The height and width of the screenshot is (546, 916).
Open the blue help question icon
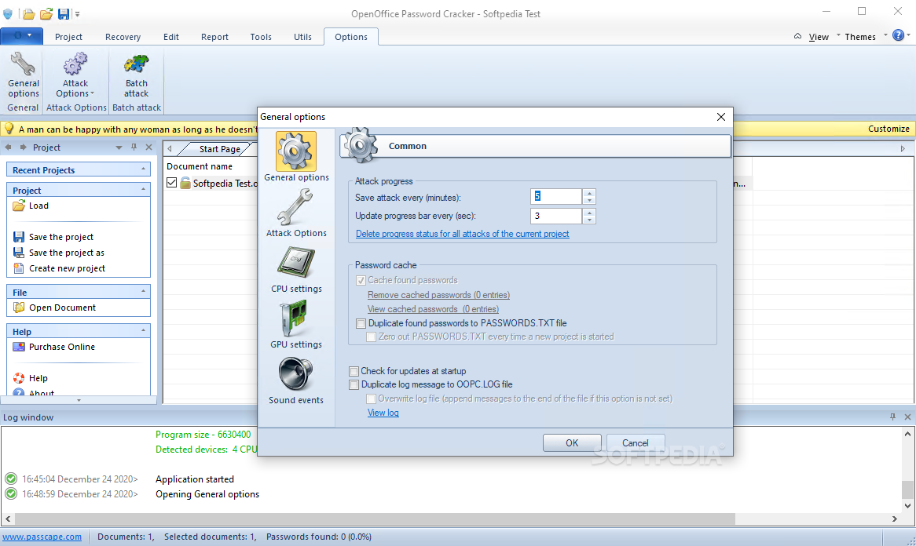[x=899, y=35]
